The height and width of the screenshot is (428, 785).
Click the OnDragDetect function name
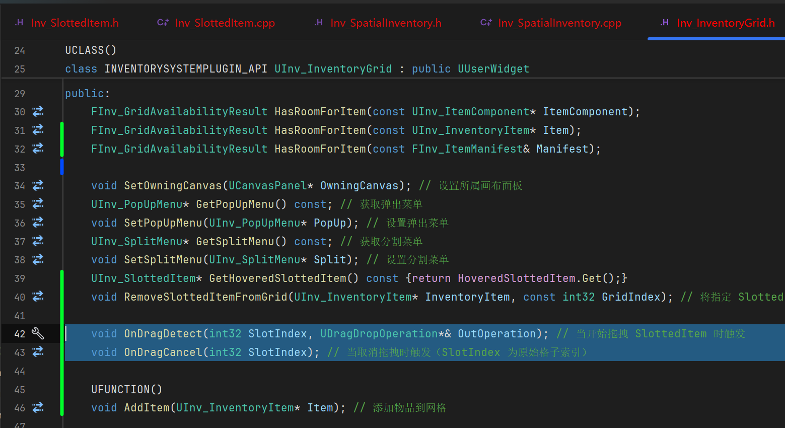tap(163, 333)
